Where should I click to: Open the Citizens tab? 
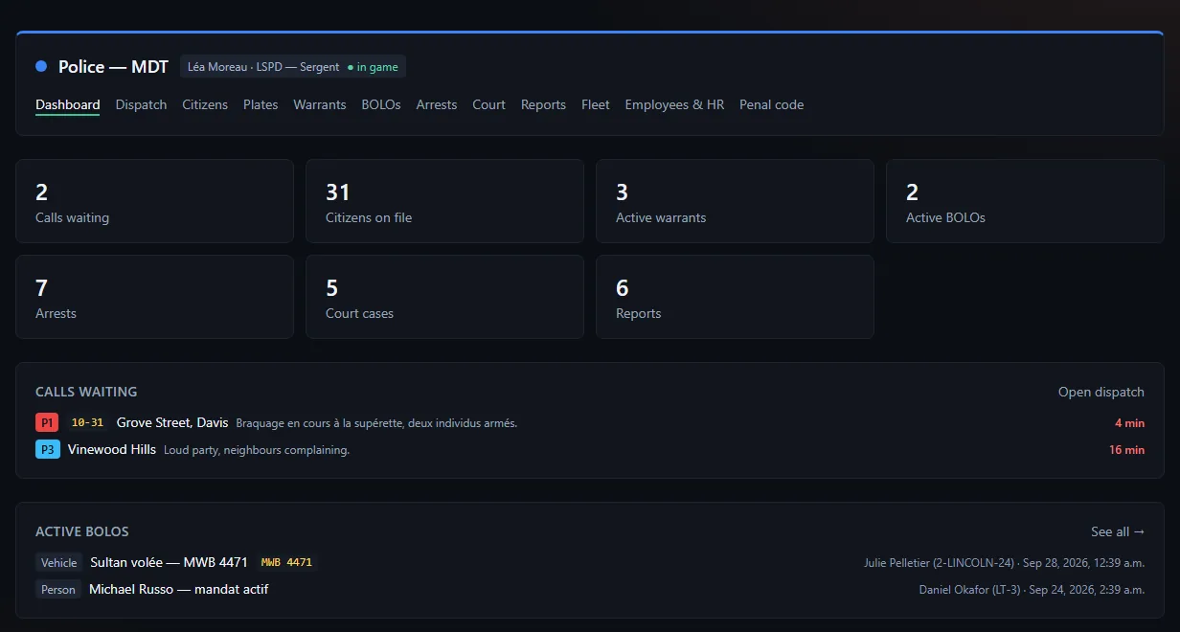(x=205, y=104)
